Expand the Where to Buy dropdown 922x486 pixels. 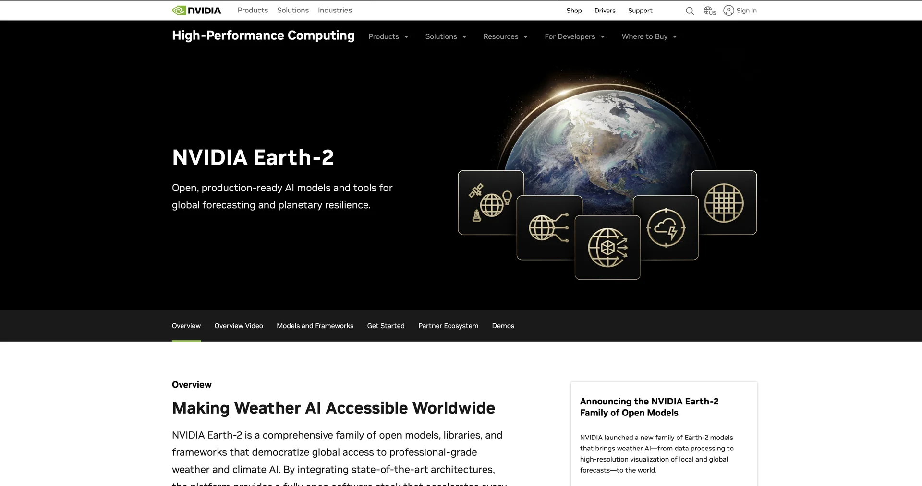point(649,36)
